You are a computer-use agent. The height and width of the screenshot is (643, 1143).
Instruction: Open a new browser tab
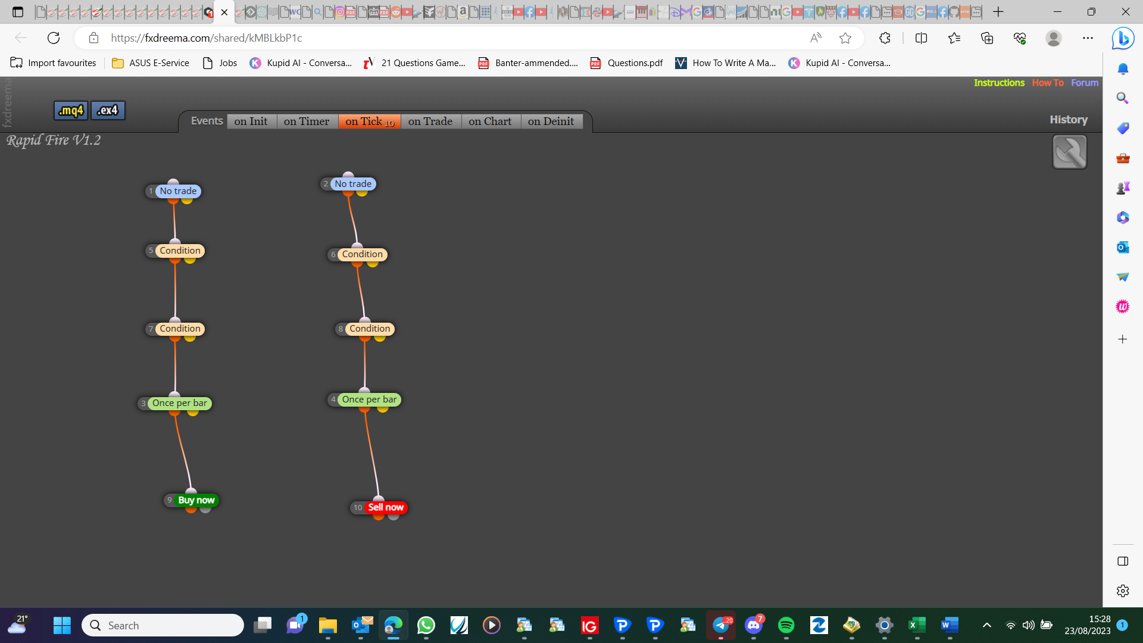click(x=998, y=11)
